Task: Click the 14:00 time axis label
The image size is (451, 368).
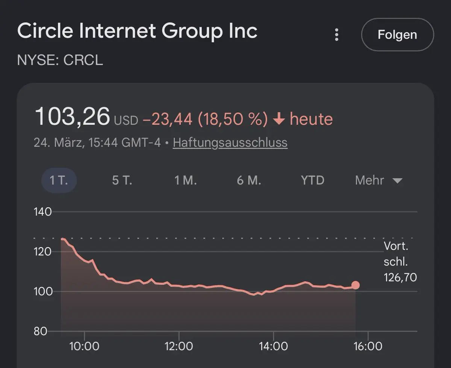Action: (273, 346)
